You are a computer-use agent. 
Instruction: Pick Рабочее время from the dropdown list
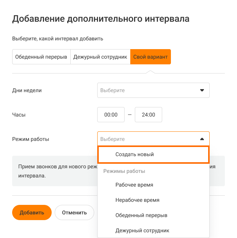[134, 185]
